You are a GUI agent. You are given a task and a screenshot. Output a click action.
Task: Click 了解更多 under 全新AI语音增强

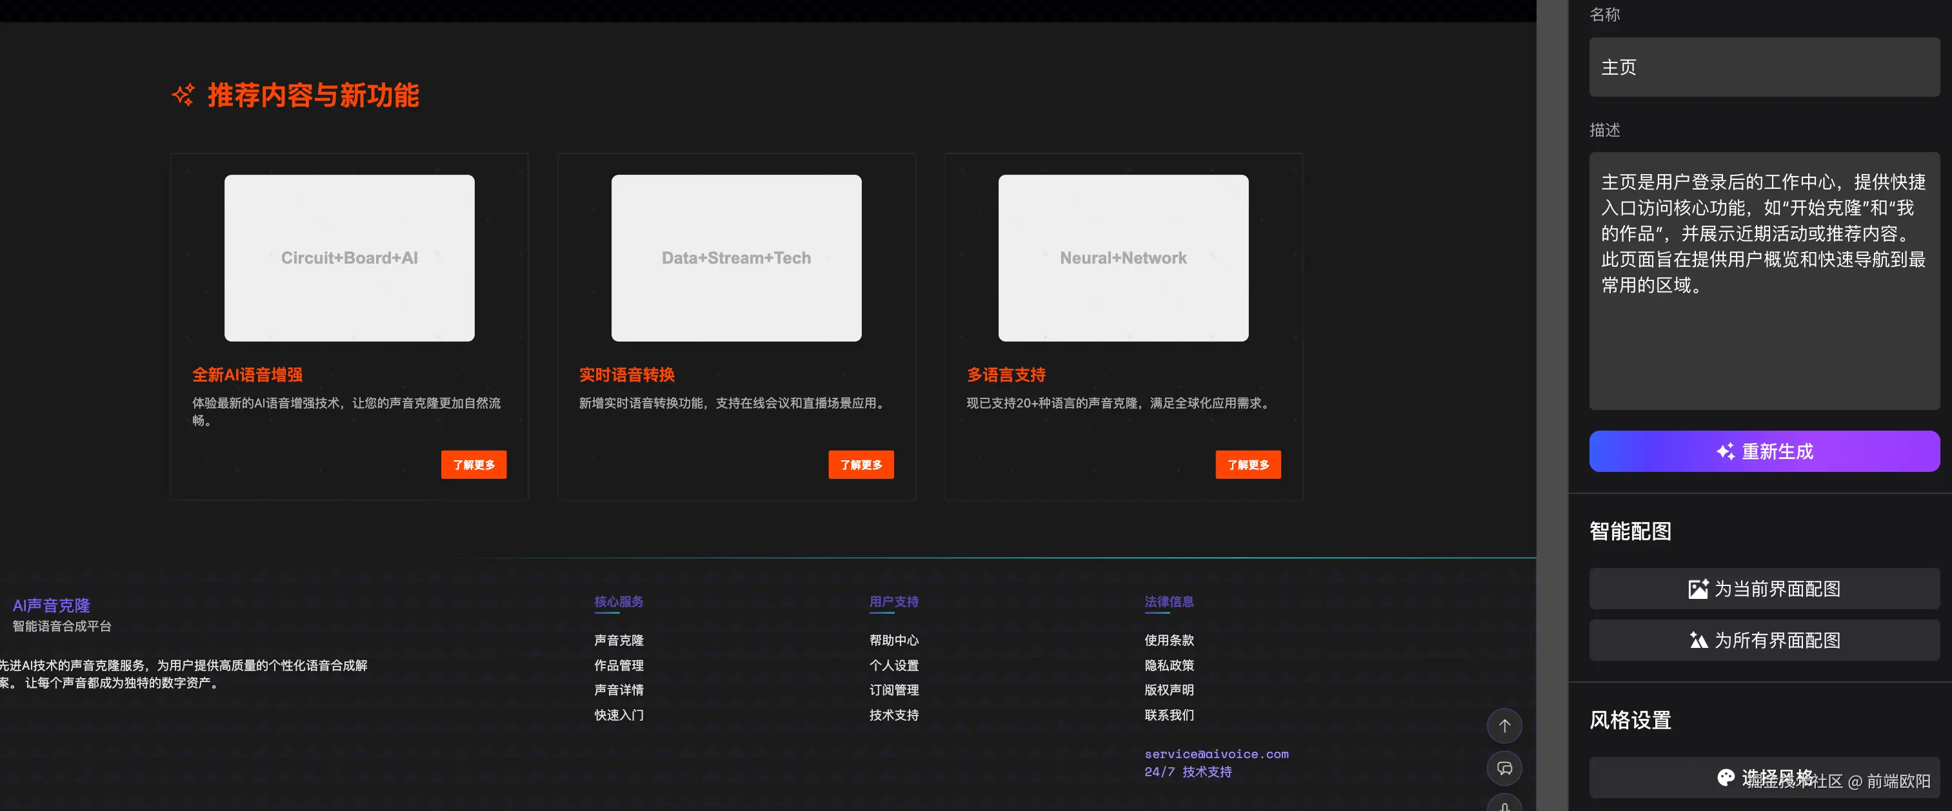(x=473, y=464)
